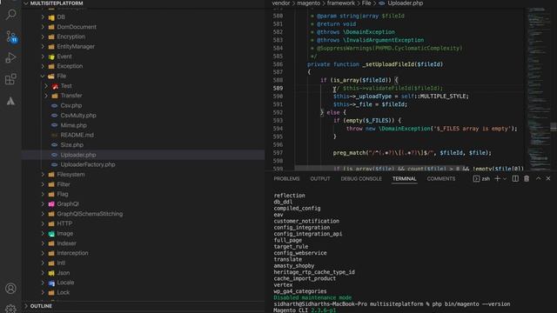
Task: Click the _setUploadFileId function name
Action: (x=388, y=64)
